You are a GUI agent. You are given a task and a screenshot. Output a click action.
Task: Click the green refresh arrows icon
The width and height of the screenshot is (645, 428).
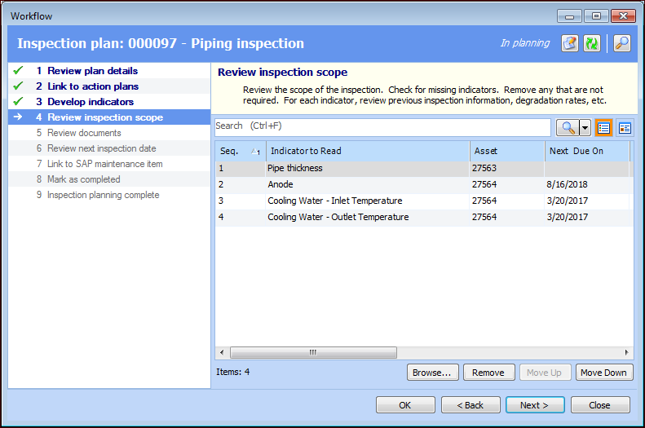(x=591, y=43)
